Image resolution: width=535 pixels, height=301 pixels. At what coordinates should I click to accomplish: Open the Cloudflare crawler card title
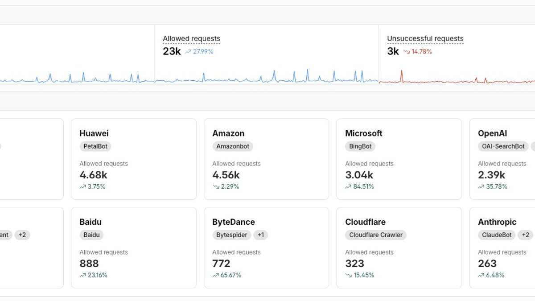tap(366, 222)
